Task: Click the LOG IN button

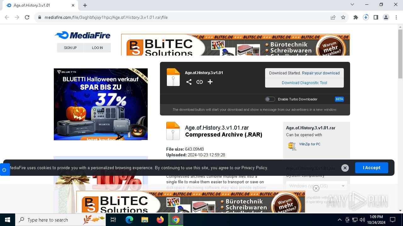Action: coord(97,48)
